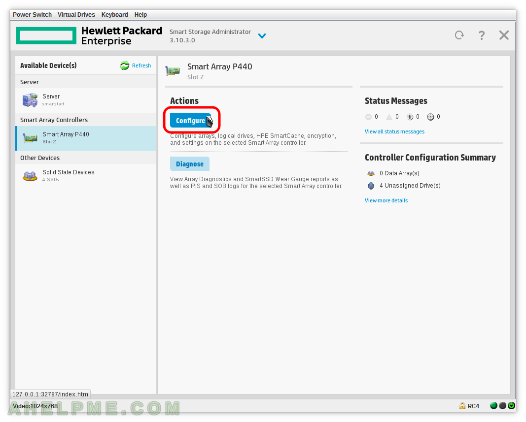Click the green status indicator light
The height and width of the screenshot is (422, 526).
493,406
